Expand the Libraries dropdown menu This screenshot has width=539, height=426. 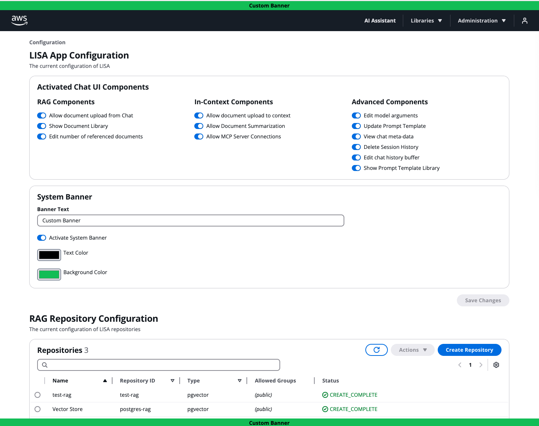pos(426,21)
